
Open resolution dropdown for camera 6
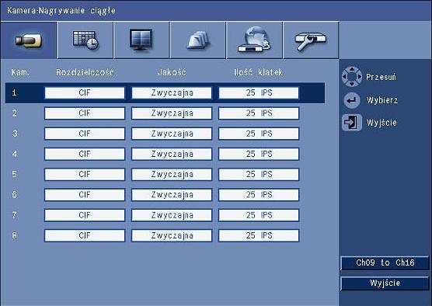point(85,195)
